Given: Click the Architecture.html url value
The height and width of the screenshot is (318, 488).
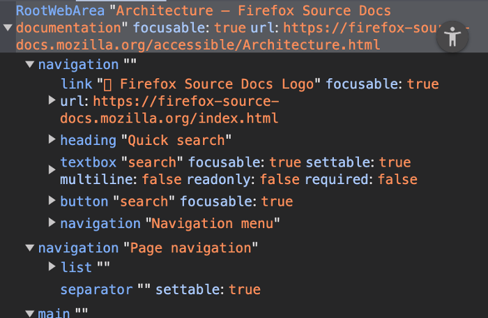Looking at the screenshot, I should [x=243, y=36].
